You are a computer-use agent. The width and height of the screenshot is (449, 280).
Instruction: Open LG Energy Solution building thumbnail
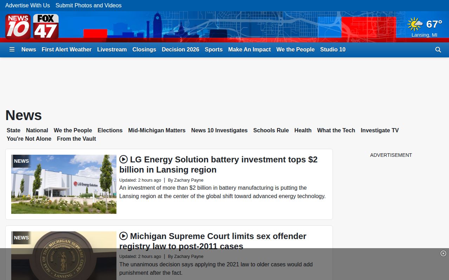coord(64,184)
